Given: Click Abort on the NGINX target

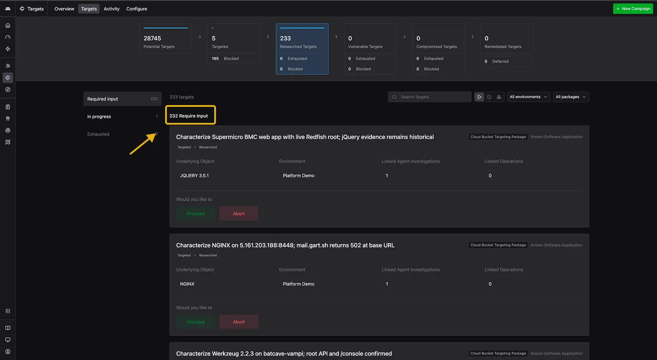Looking at the screenshot, I should click(x=239, y=322).
